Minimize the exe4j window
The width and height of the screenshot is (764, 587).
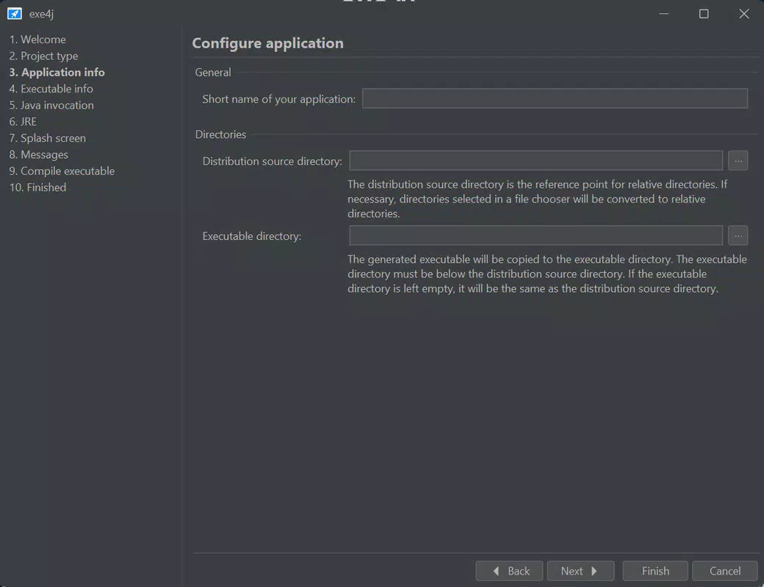[x=663, y=14]
